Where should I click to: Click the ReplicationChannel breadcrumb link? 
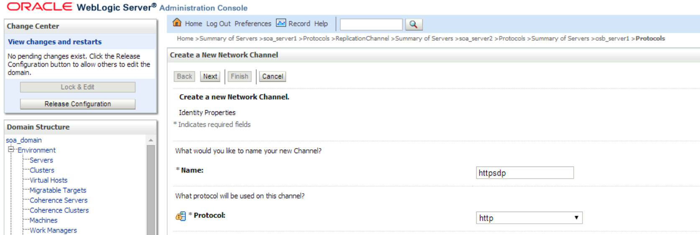(362, 38)
